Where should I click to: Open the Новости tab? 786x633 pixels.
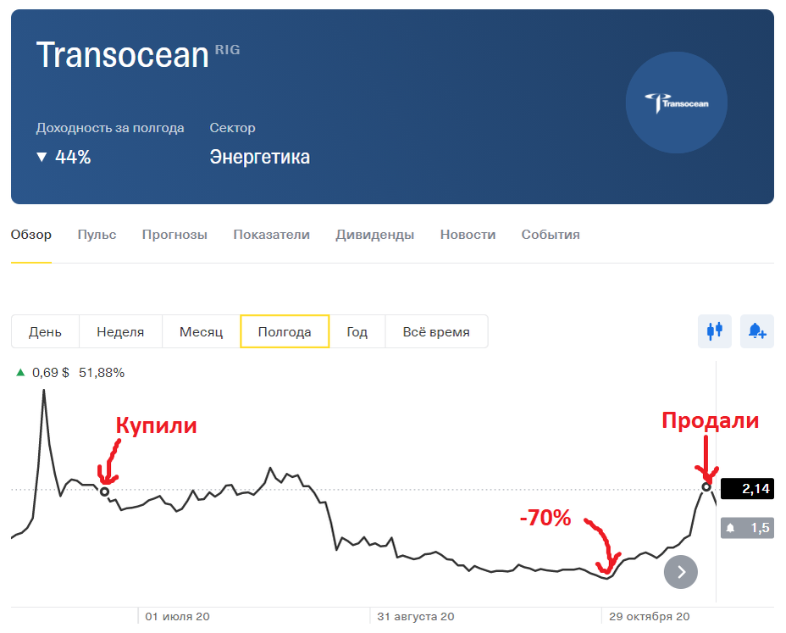tap(468, 235)
